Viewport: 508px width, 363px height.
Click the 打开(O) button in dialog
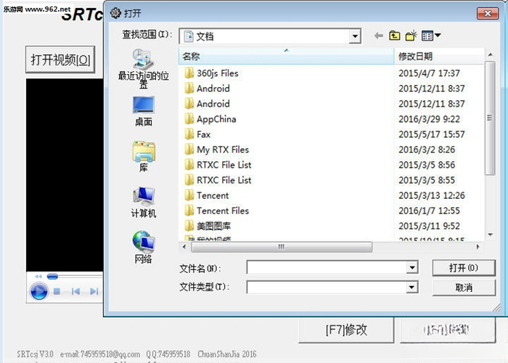tap(464, 268)
